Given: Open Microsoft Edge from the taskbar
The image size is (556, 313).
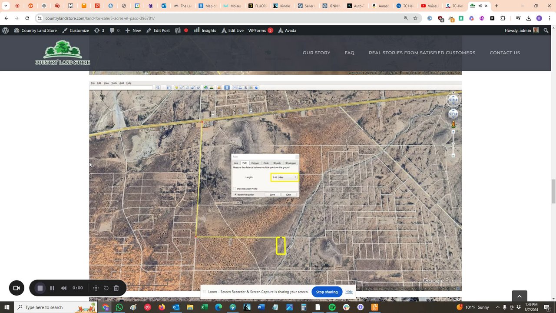Looking at the screenshot, I should point(218,307).
